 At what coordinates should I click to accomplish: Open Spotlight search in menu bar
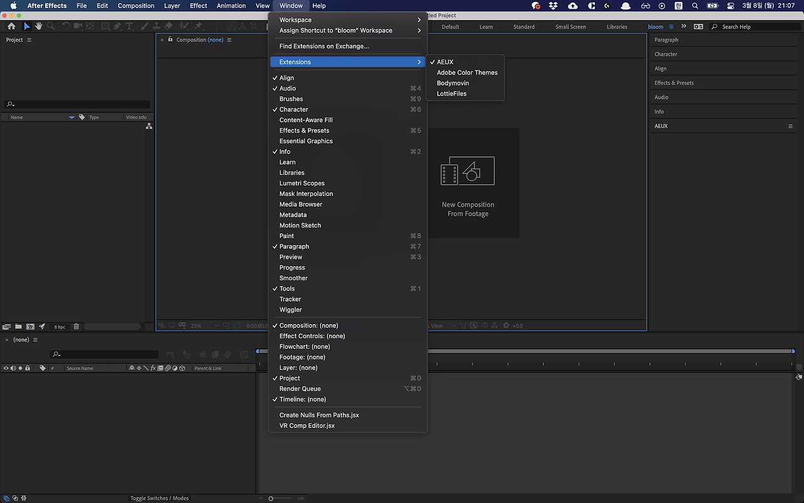tap(695, 6)
